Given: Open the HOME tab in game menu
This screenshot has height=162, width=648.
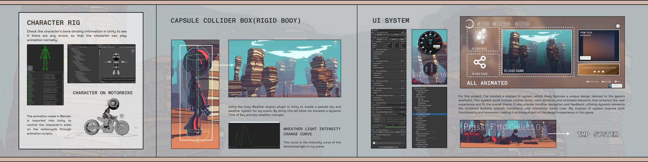Looking at the screenshot, I should click(483, 24).
